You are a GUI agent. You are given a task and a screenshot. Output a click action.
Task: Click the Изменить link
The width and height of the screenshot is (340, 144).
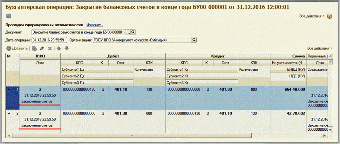coord(95,25)
